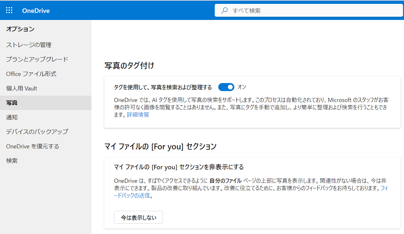Open 個人用 Vault settings
The height and width of the screenshot is (234, 404).
[22, 89]
